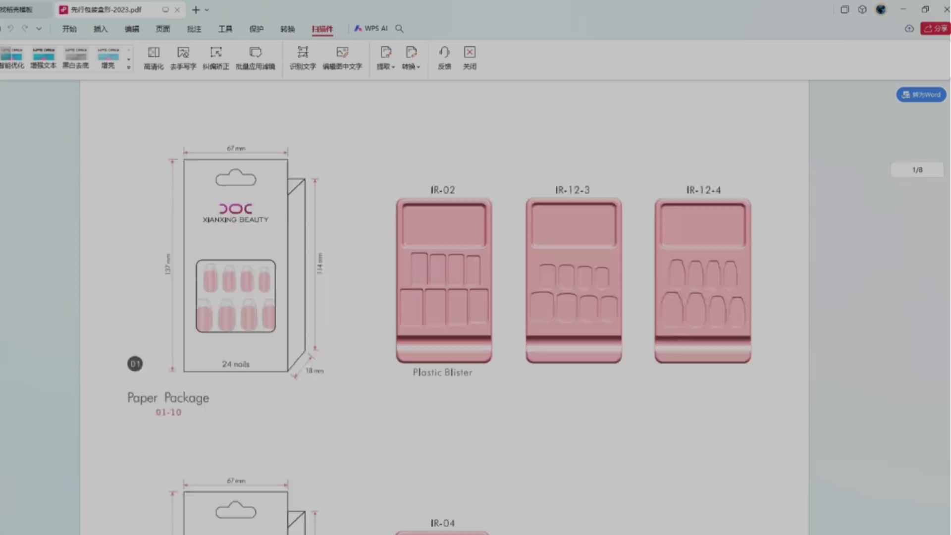Click the search magnifier icon
The image size is (951, 535).
tap(399, 29)
